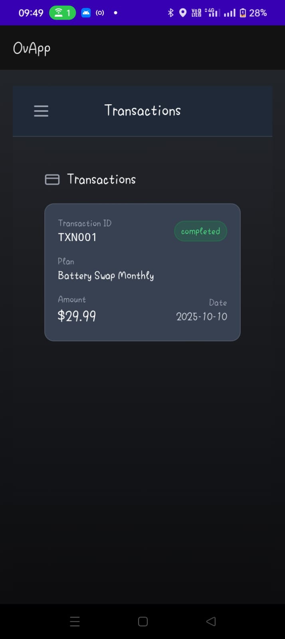The height and width of the screenshot is (639, 285).
Task: Tap the Android messages notification icon
Action: (x=86, y=12)
